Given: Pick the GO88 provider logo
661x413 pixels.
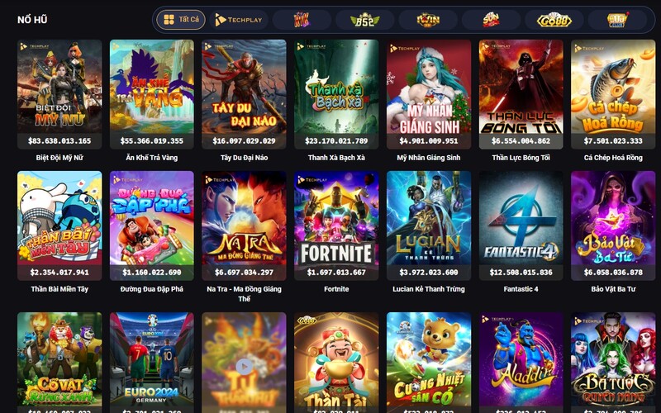Looking at the screenshot, I should 554,20.
